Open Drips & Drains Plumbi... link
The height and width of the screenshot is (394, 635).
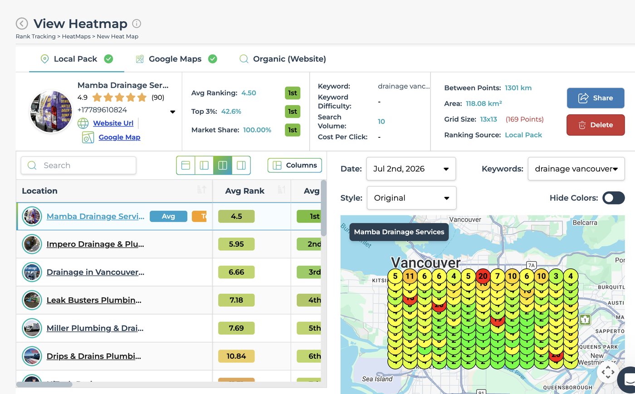pyautogui.click(x=93, y=356)
